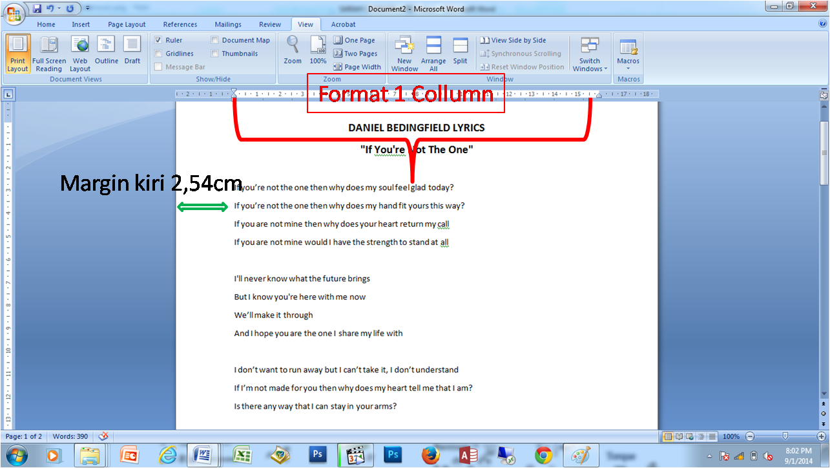830x468 pixels.
Task: Show hidden system tray icons
Action: tap(710, 456)
